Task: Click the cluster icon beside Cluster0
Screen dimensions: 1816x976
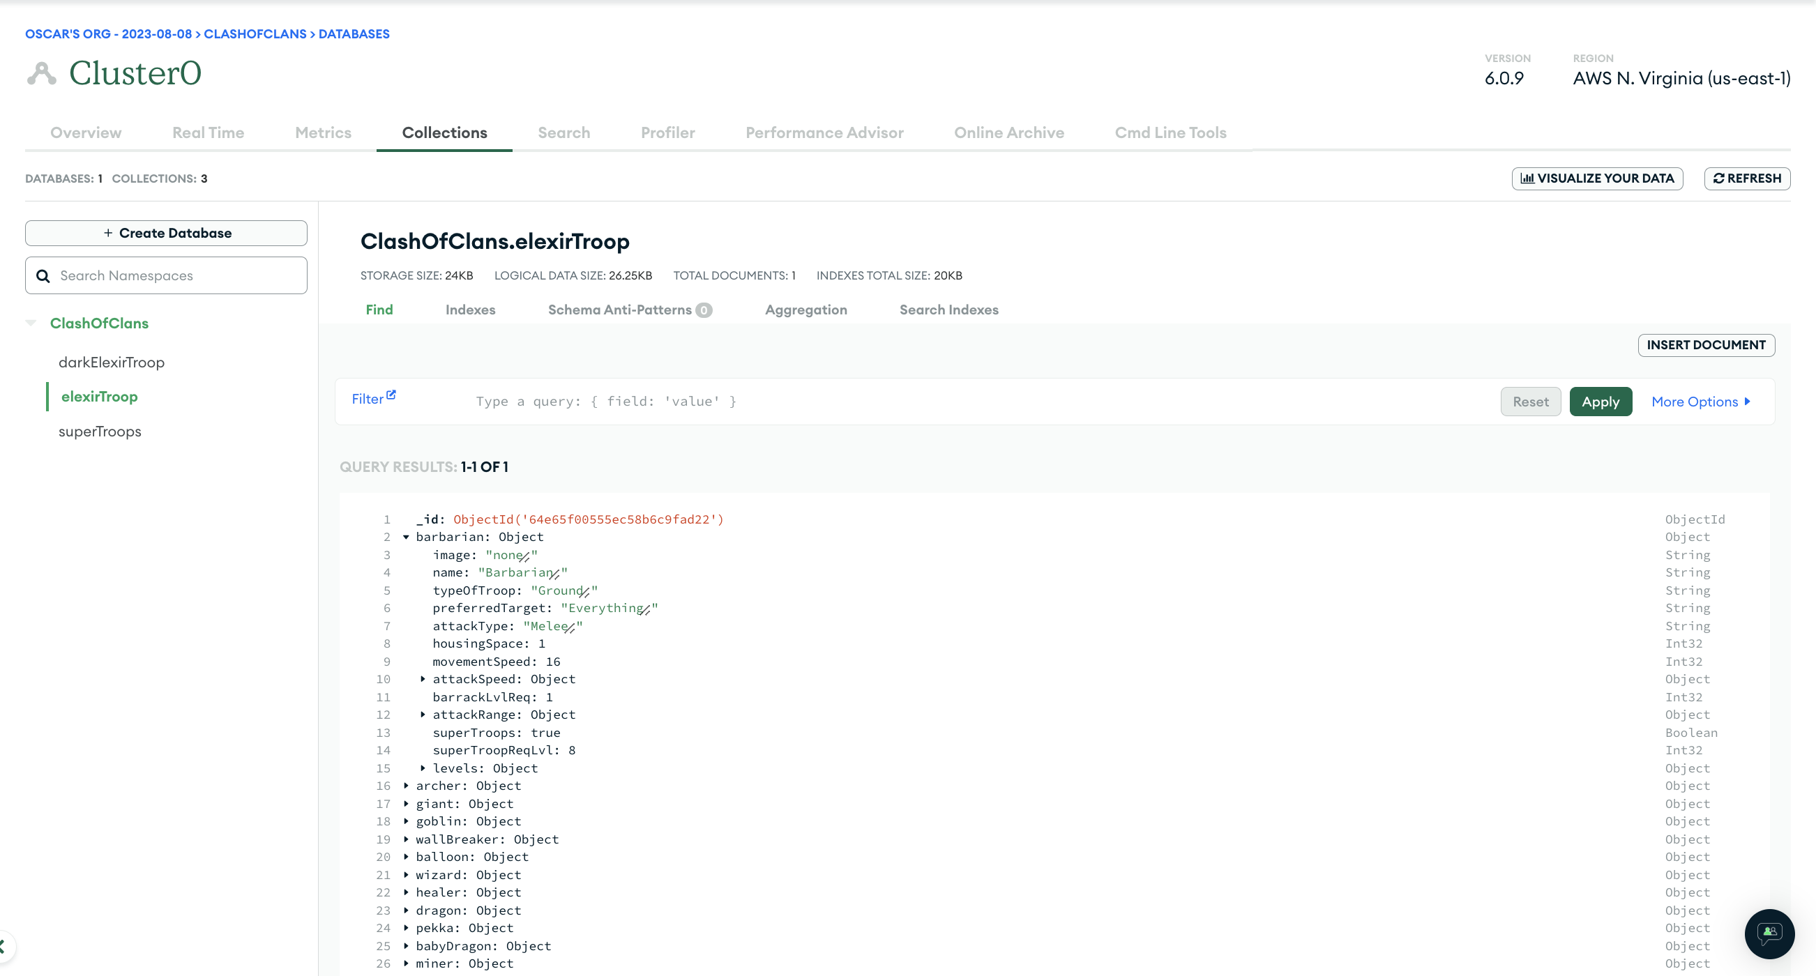Action: pos(42,73)
